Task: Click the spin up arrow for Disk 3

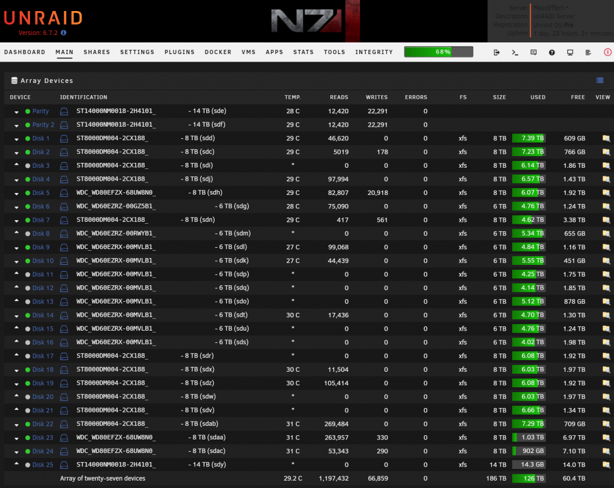Action: coord(17,165)
